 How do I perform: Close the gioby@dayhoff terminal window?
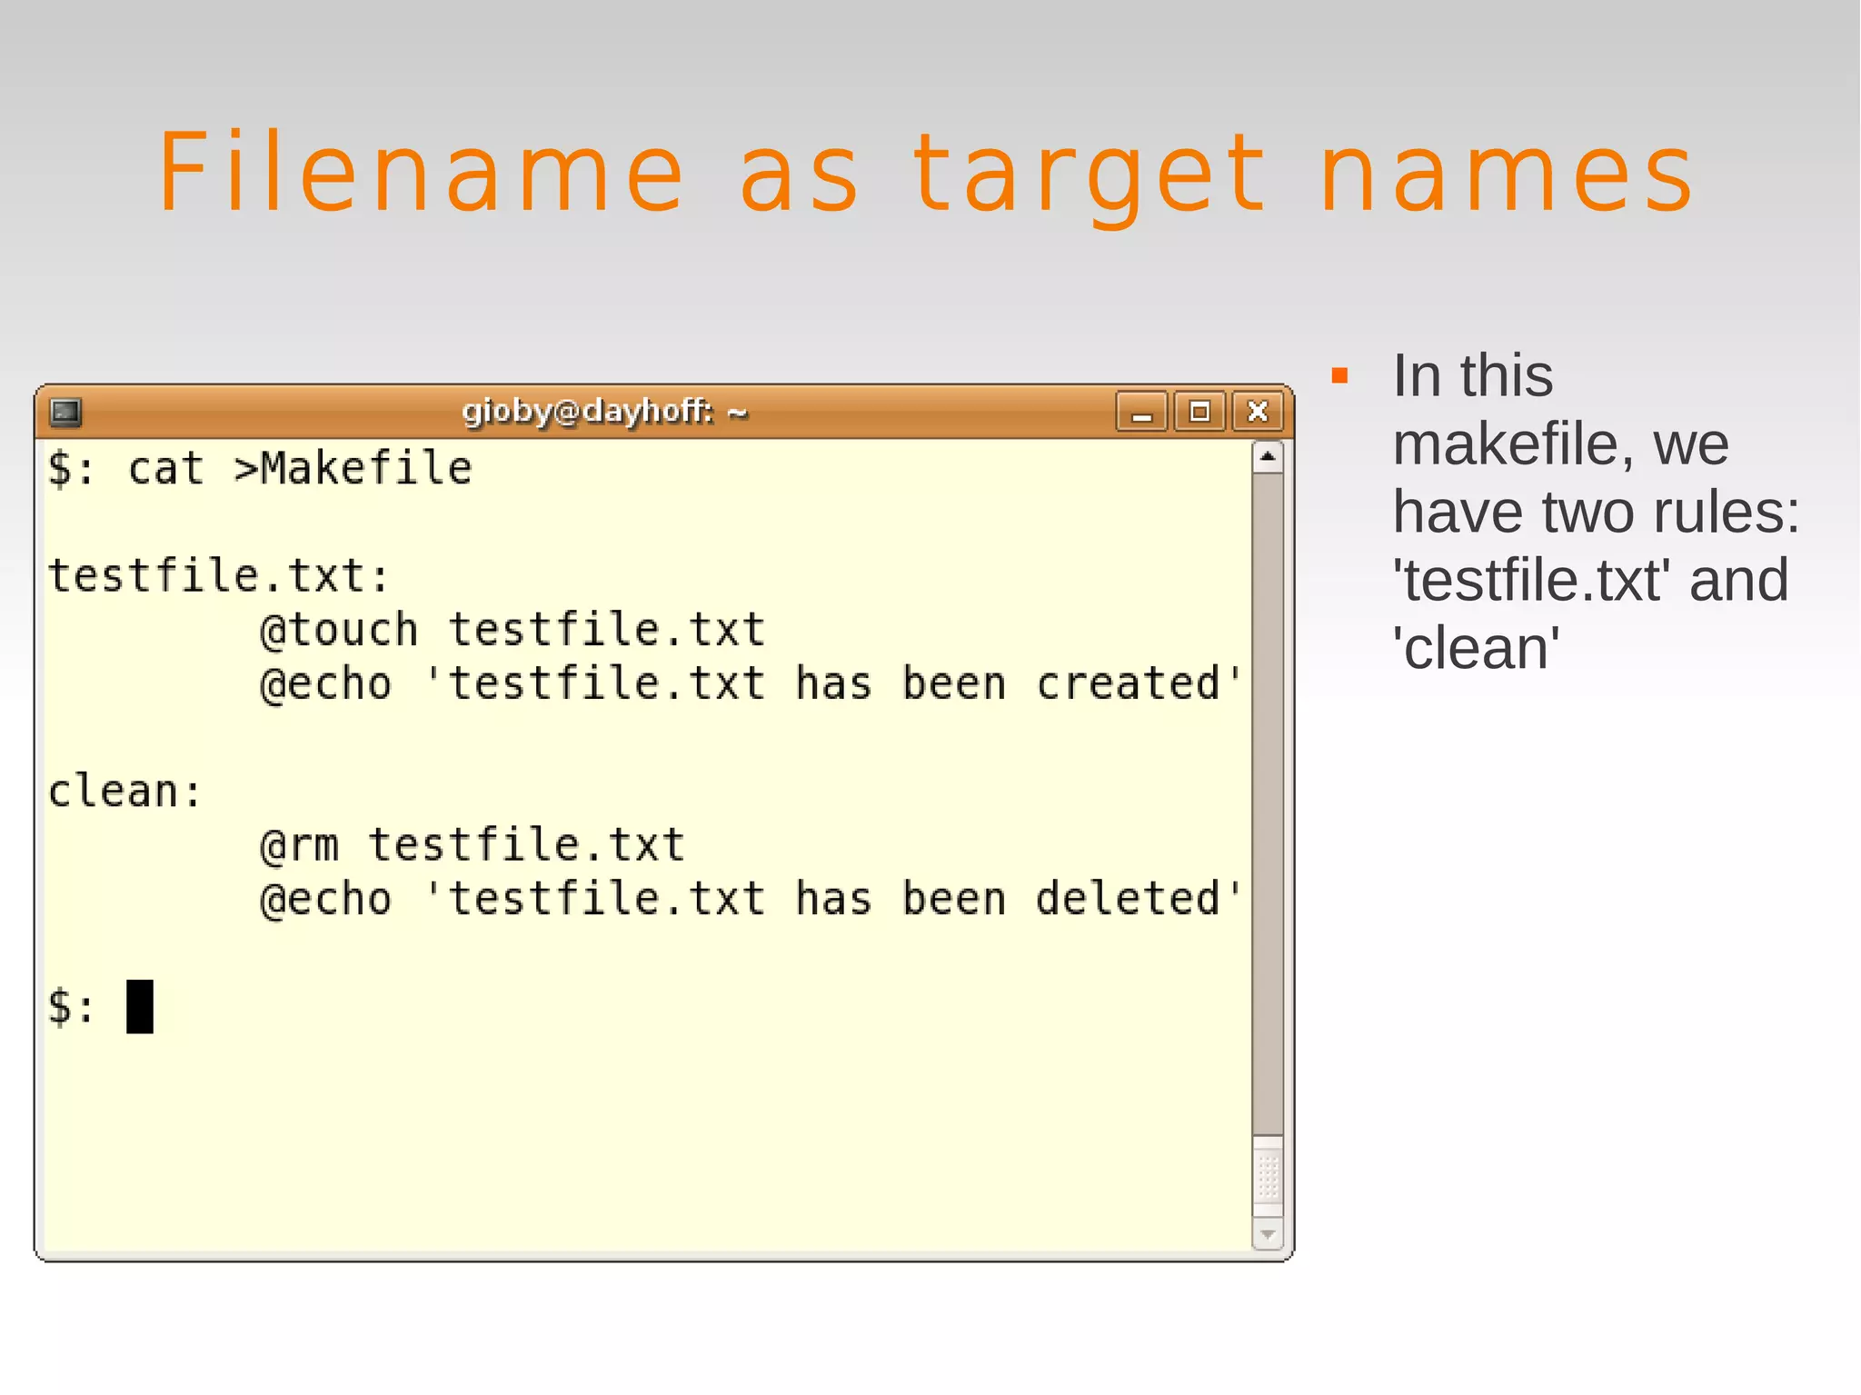point(1258,413)
